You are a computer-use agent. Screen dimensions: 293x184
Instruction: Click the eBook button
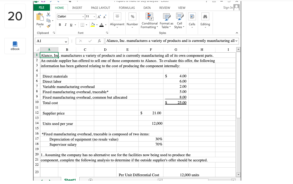(x=15, y=46)
